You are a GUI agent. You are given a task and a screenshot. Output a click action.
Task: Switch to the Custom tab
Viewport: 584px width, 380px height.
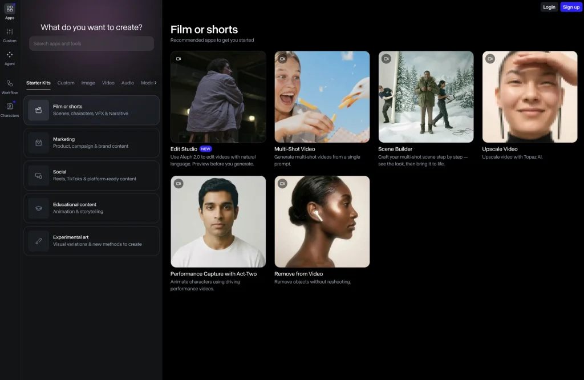[66, 83]
